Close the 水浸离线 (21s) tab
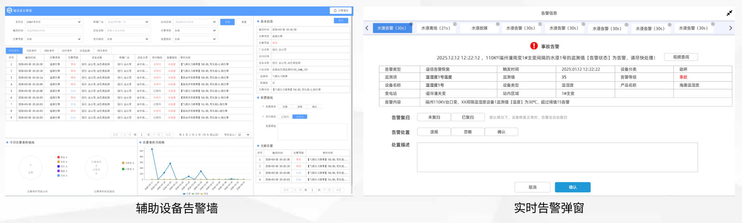The height and width of the screenshot is (223, 742). (x=454, y=24)
